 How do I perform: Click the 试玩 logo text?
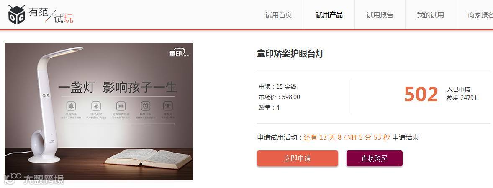pyautogui.click(x=64, y=19)
